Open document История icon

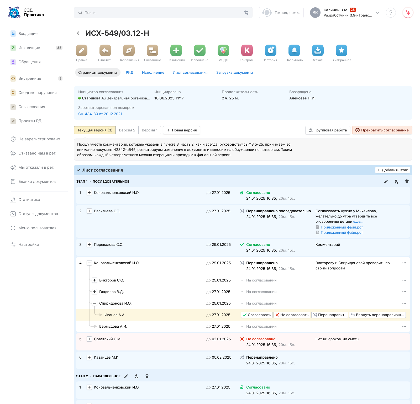[271, 50]
